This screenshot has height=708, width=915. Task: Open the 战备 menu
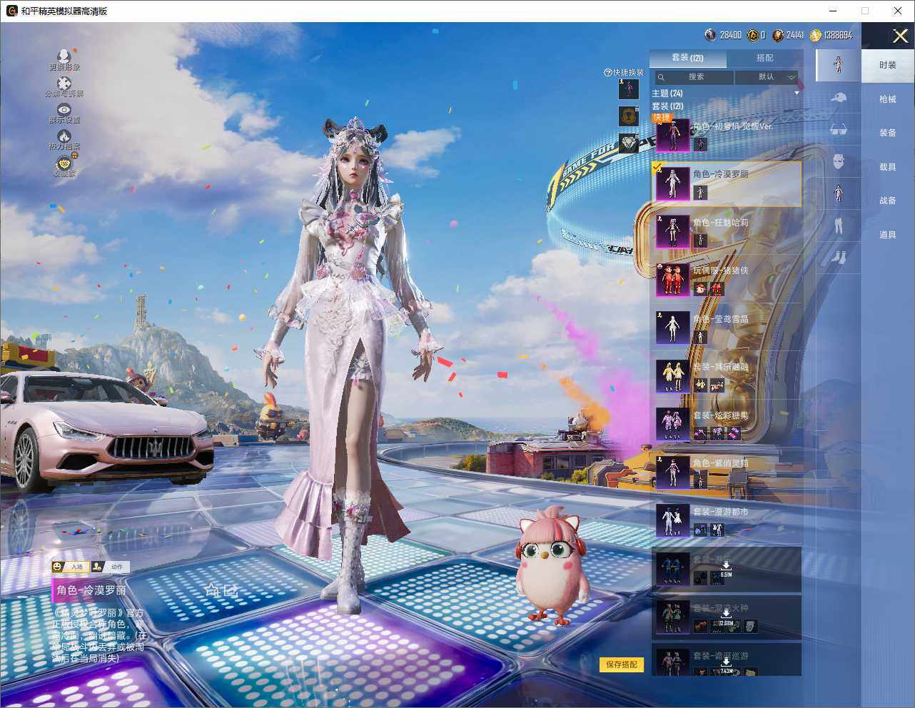tap(888, 201)
